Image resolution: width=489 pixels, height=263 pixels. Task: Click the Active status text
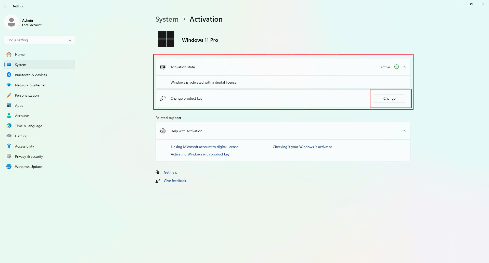pyautogui.click(x=385, y=67)
